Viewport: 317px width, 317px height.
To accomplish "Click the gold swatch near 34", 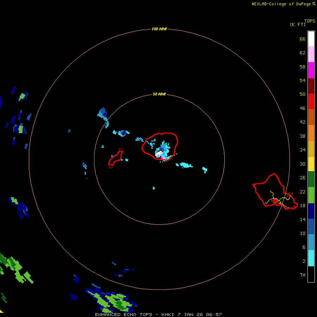I will click(311, 149).
